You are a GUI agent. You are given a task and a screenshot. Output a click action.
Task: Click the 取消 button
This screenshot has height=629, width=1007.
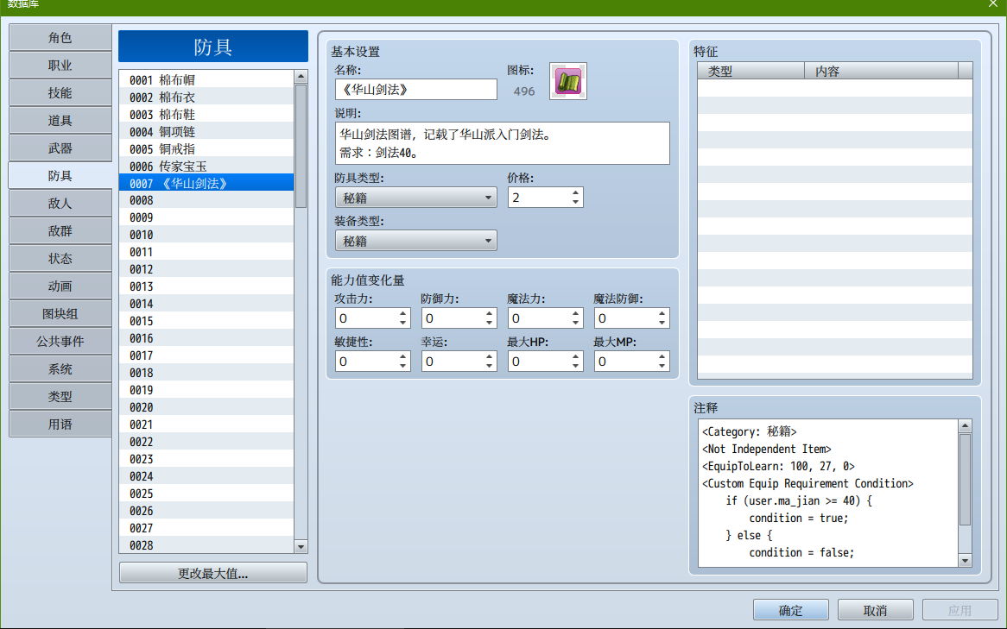tap(876, 610)
